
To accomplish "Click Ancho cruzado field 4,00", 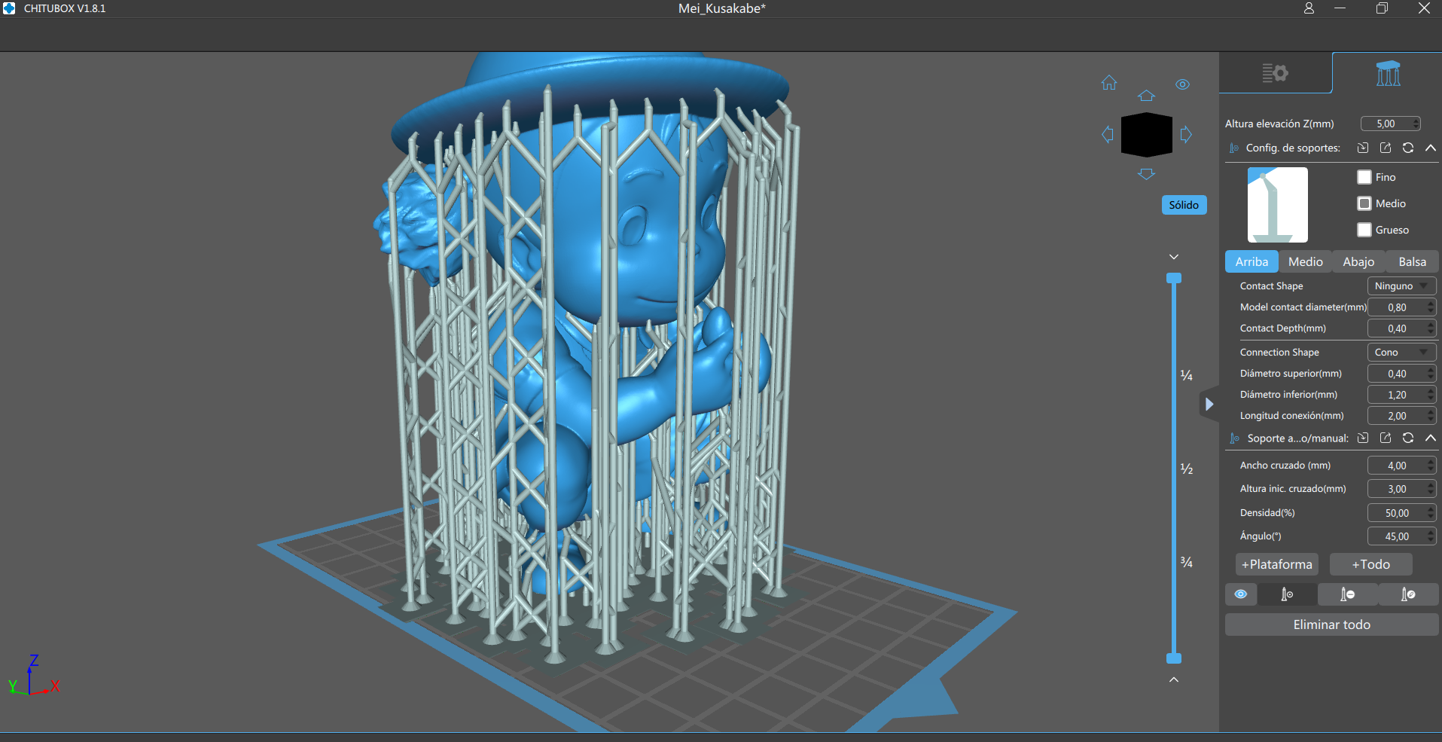I will point(1401,466).
